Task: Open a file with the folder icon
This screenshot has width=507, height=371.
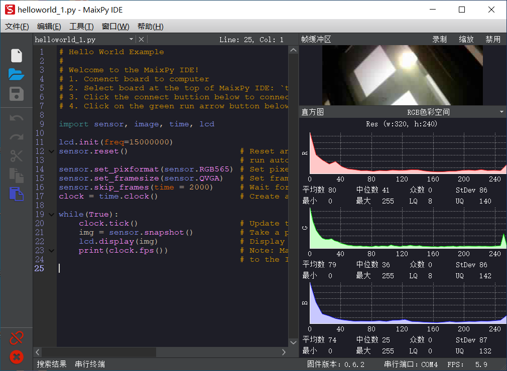Action: coord(16,74)
